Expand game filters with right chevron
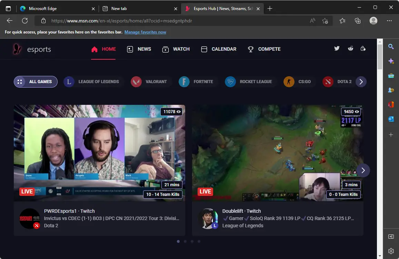 point(361,82)
